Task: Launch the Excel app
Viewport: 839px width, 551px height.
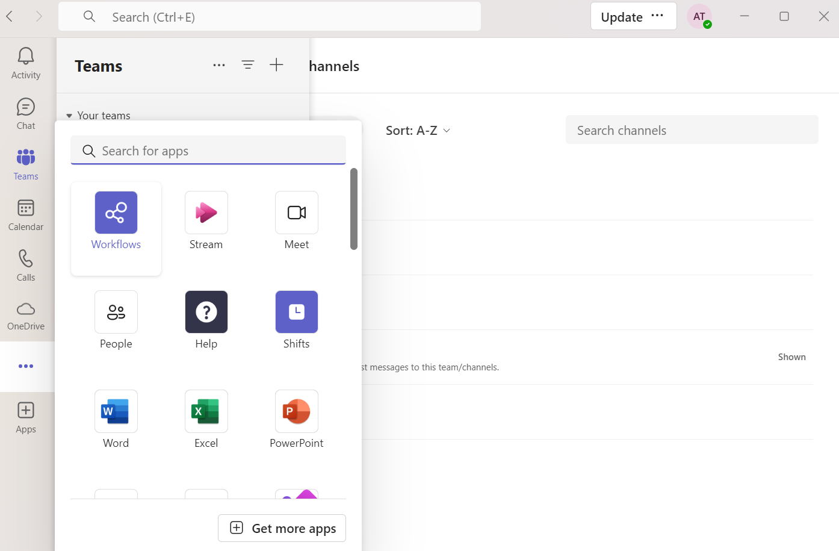Action: [206, 420]
